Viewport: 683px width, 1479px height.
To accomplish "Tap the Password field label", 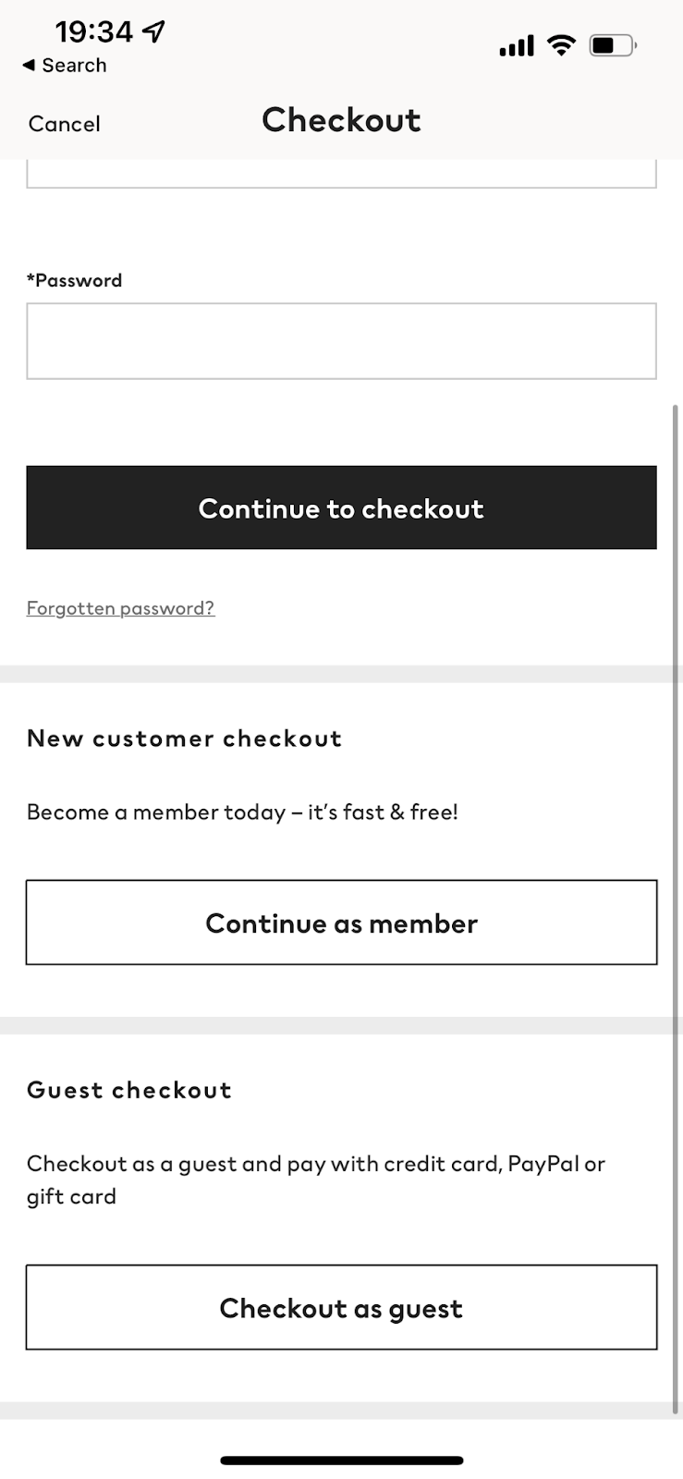I will (75, 279).
